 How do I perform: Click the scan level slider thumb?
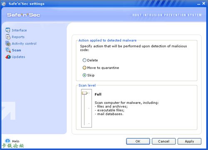pyautogui.click(x=84, y=93)
